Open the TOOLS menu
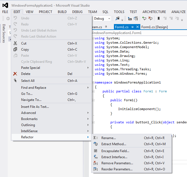Image resolution: width=187 pixels, height=177 pixels. (x=119, y=12)
